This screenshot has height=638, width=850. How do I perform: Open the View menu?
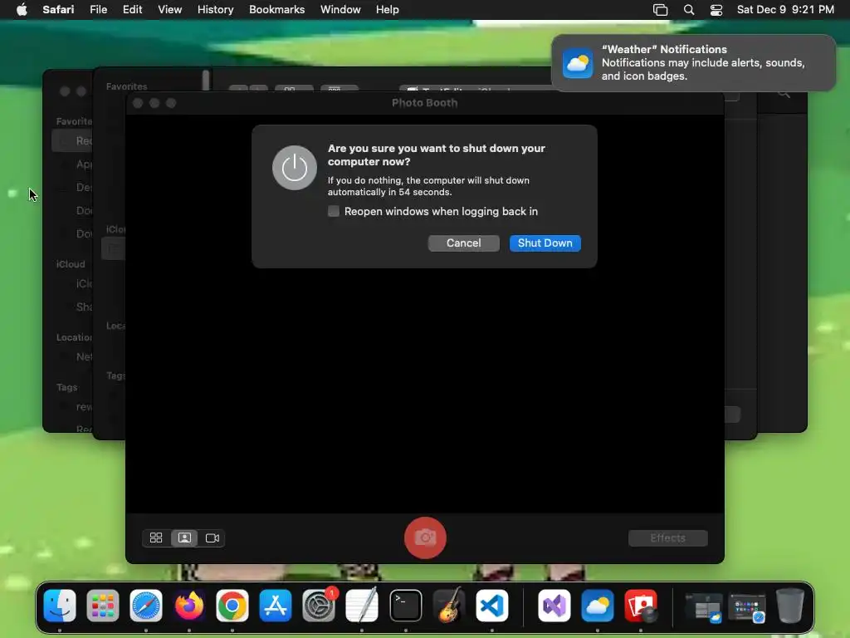(169, 10)
